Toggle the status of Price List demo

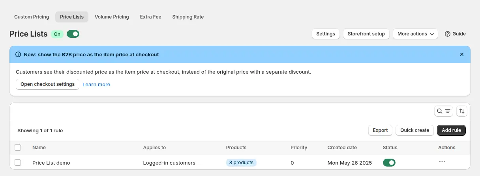point(389,162)
